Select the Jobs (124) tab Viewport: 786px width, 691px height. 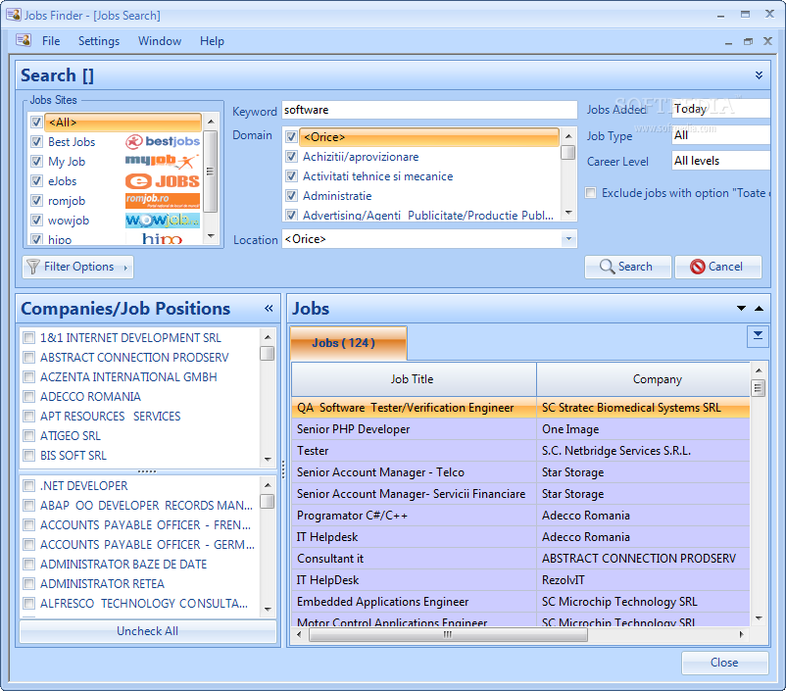coord(348,343)
